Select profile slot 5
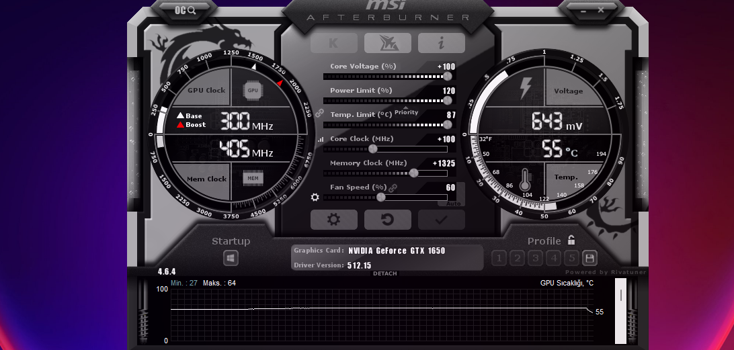 tap(571, 258)
